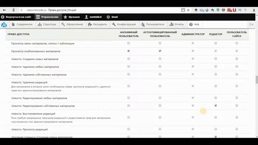Check Пользователь сайта for Новости: Просмотр редакций

pyautogui.click(x=237, y=129)
